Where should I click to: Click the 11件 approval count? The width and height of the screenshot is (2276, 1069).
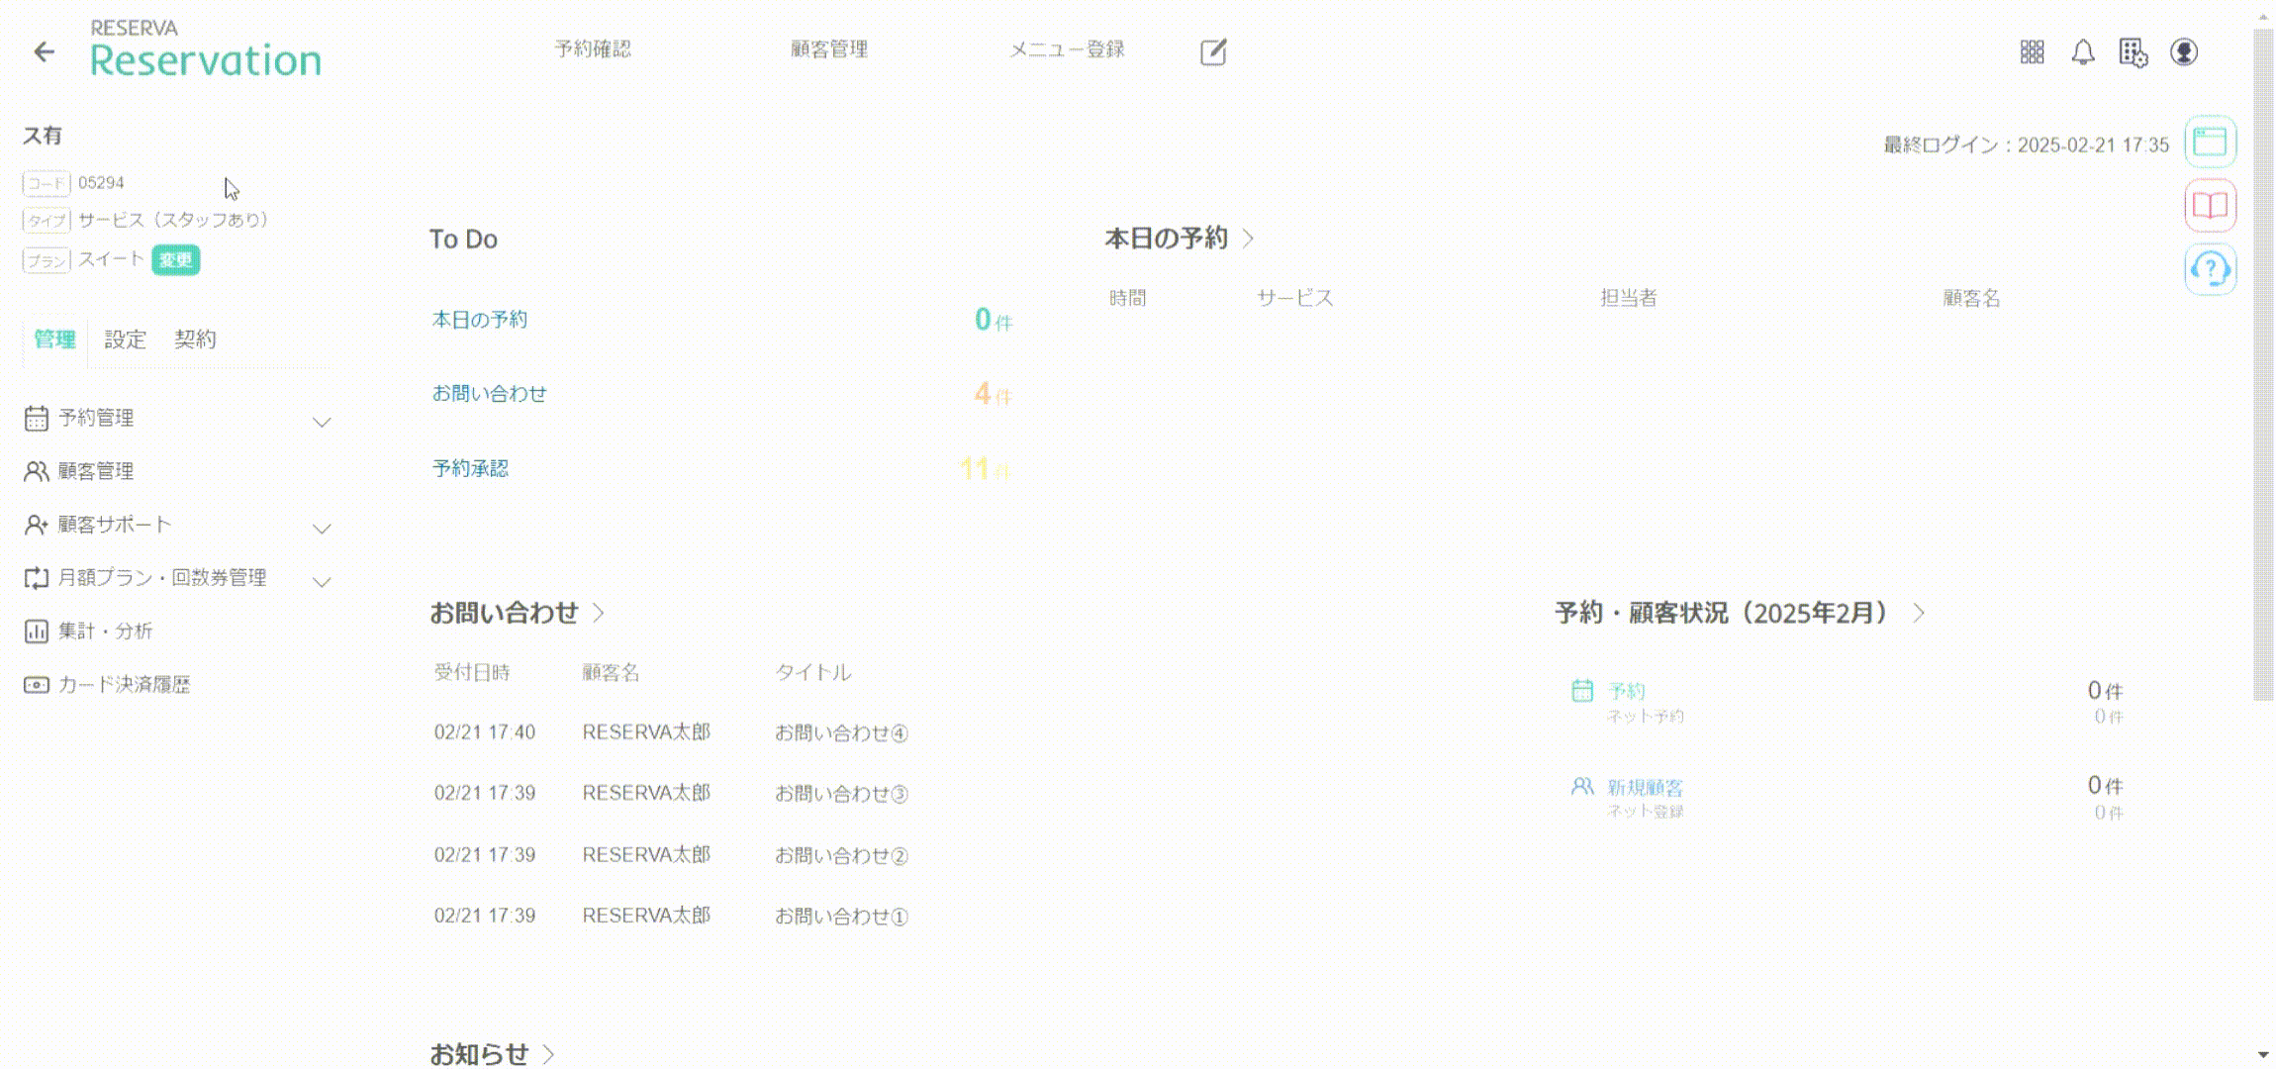coord(985,468)
